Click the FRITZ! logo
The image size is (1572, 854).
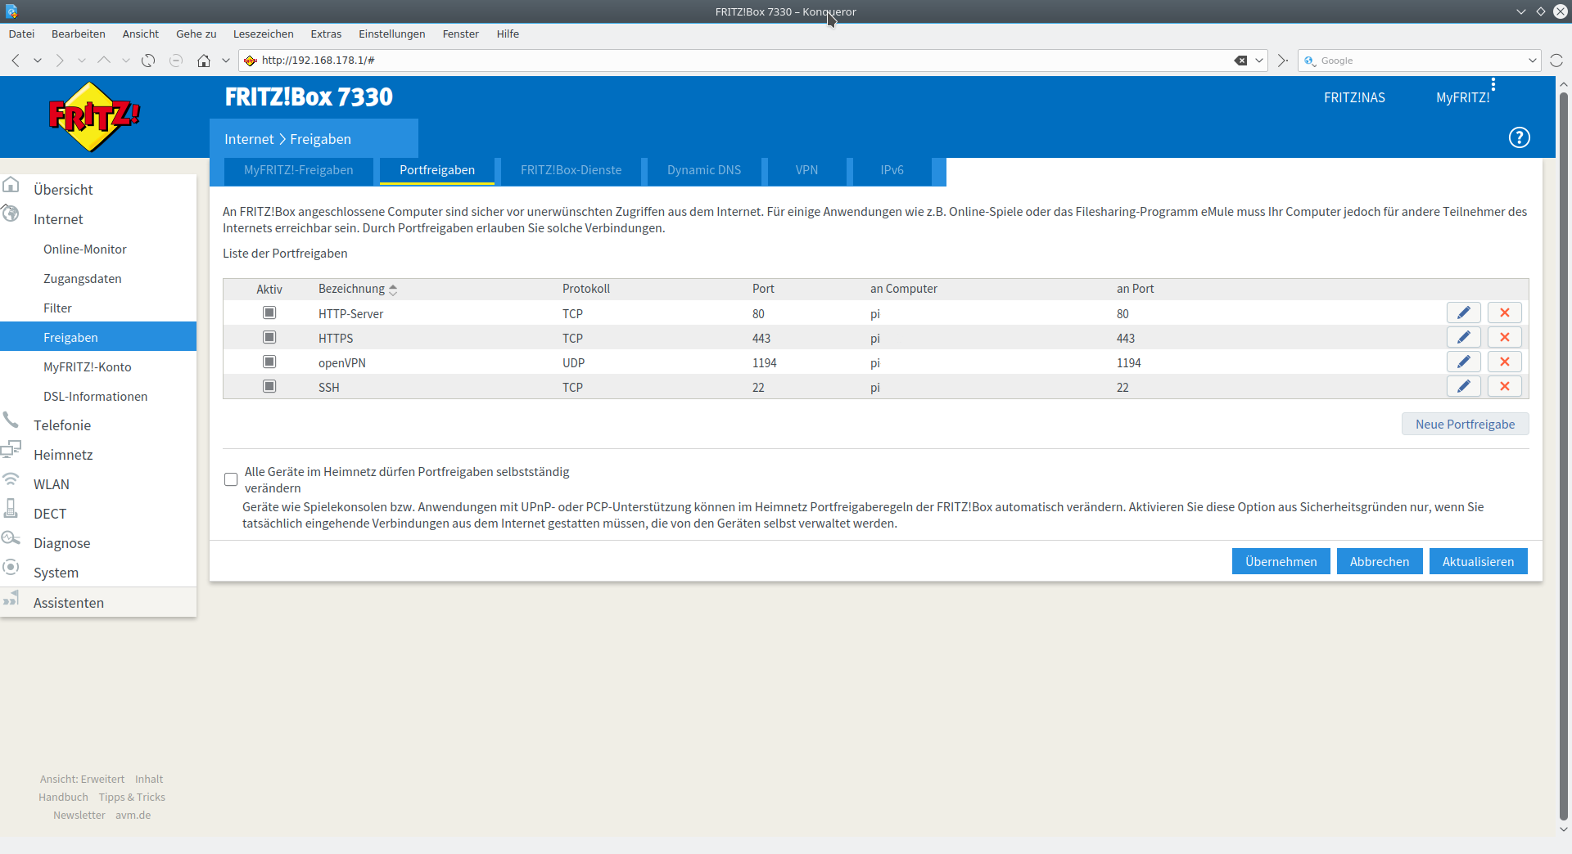coord(94,117)
